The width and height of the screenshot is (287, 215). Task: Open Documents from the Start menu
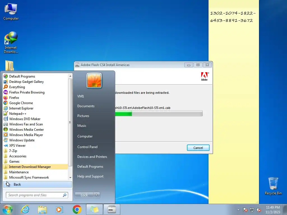[86, 106]
